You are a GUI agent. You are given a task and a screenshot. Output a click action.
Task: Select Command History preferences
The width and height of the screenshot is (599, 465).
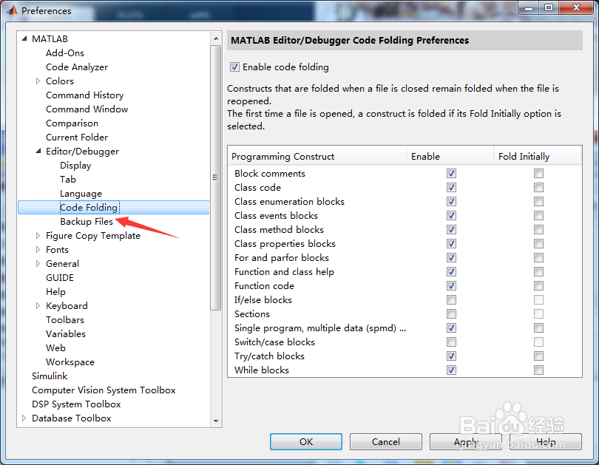pyautogui.click(x=85, y=95)
